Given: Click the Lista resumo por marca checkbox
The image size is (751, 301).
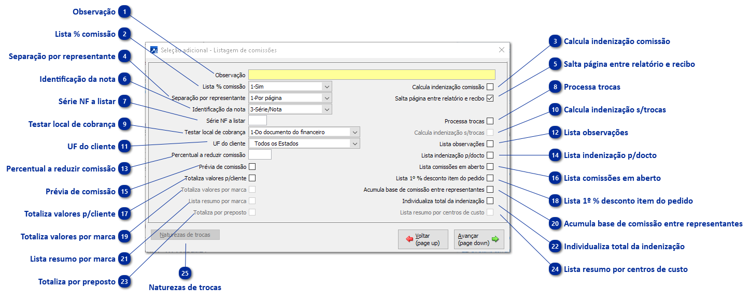Looking at the screenshot, I should 252,201.
